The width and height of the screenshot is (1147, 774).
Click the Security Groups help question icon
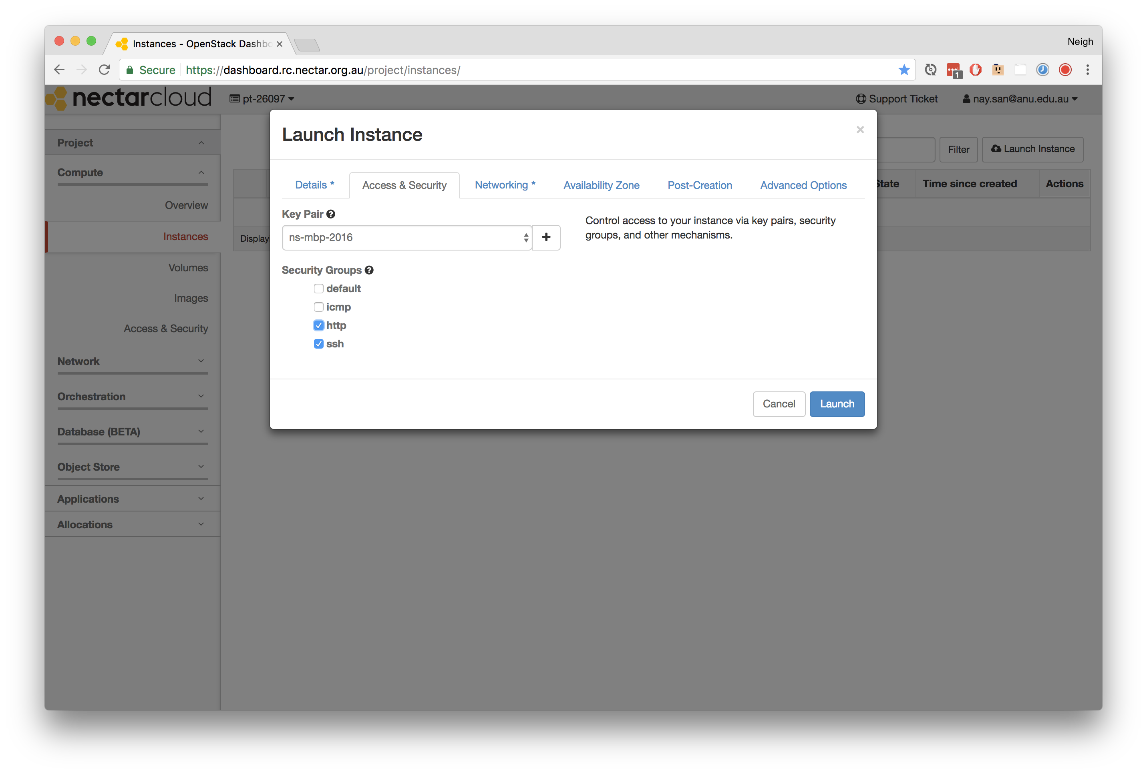[369, 270]
